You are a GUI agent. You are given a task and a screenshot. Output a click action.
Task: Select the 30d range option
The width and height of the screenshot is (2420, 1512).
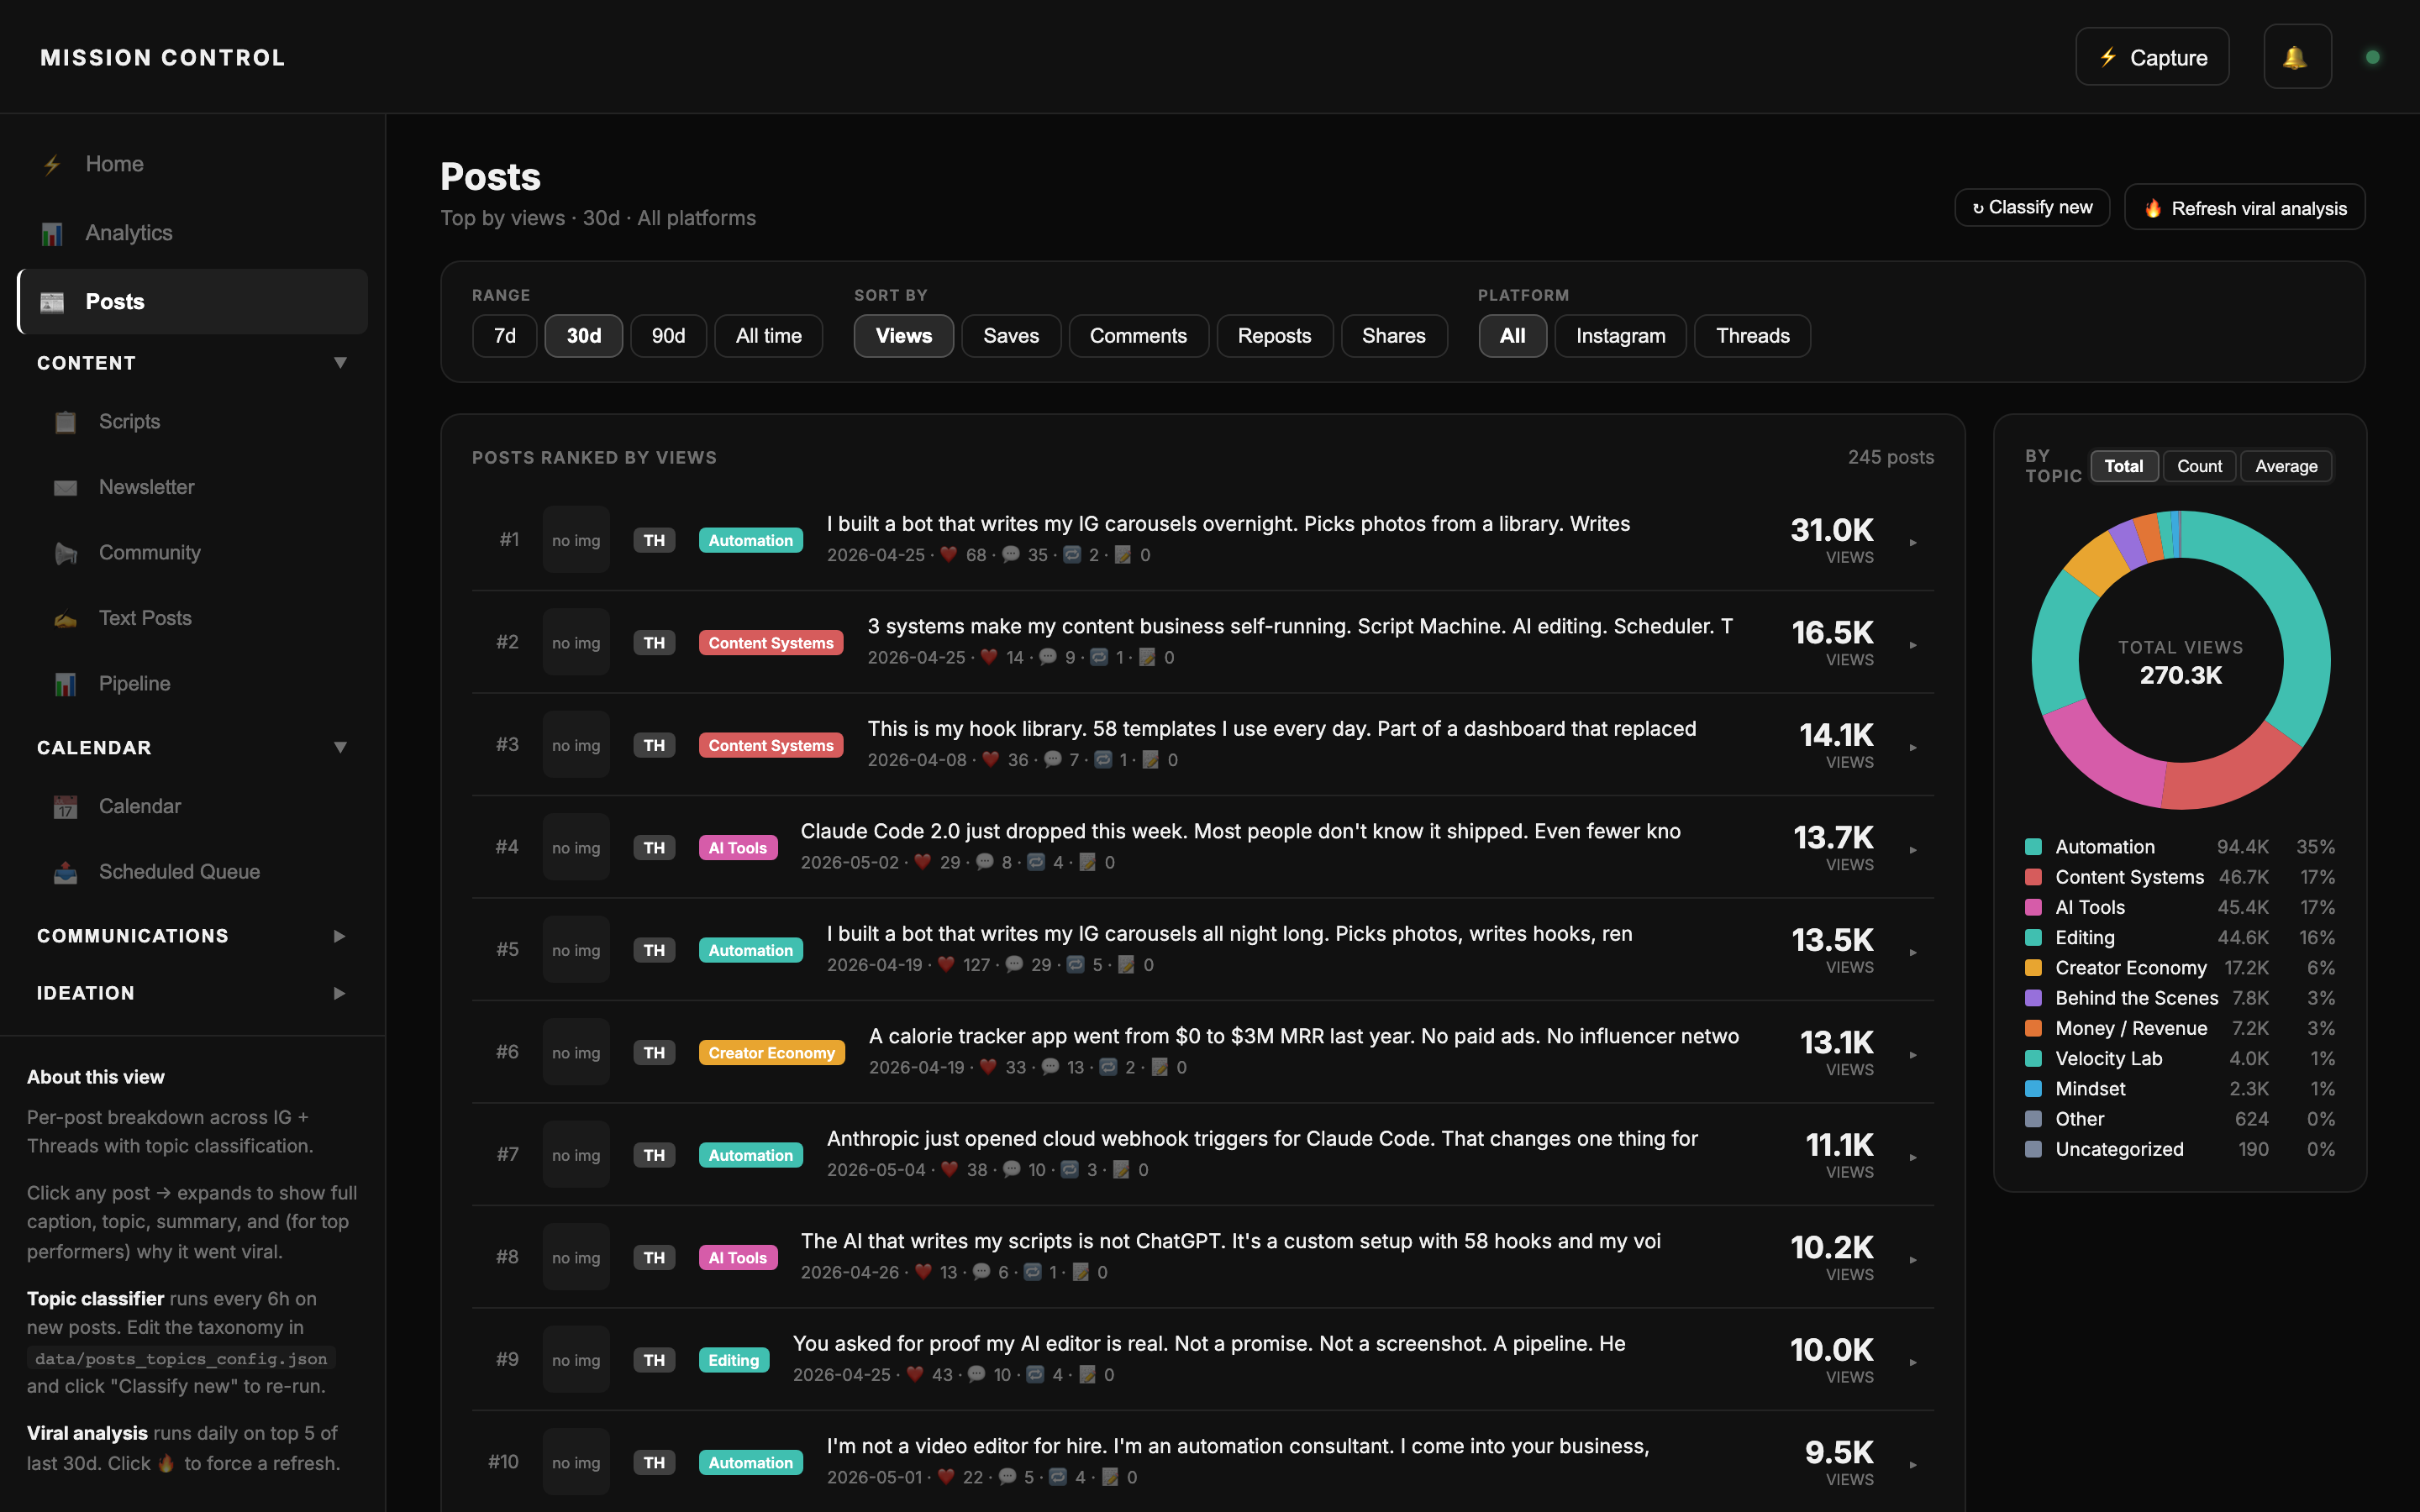584,336
